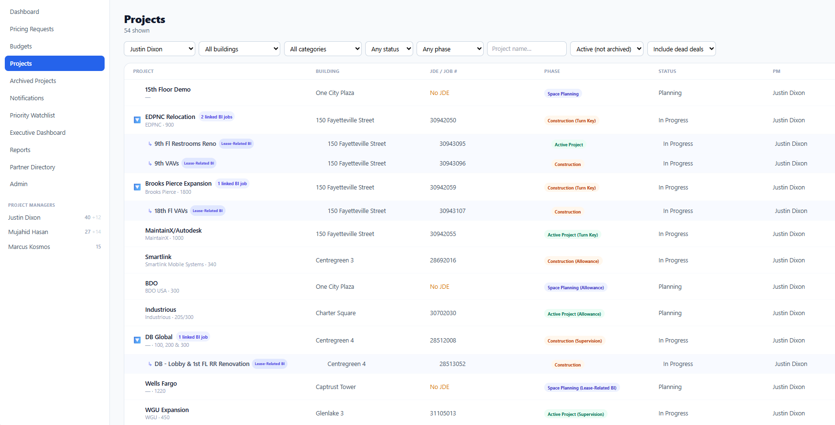
Task: Collapse the EDPNC Relocation linked jobs
Action: tap(137, 120)
